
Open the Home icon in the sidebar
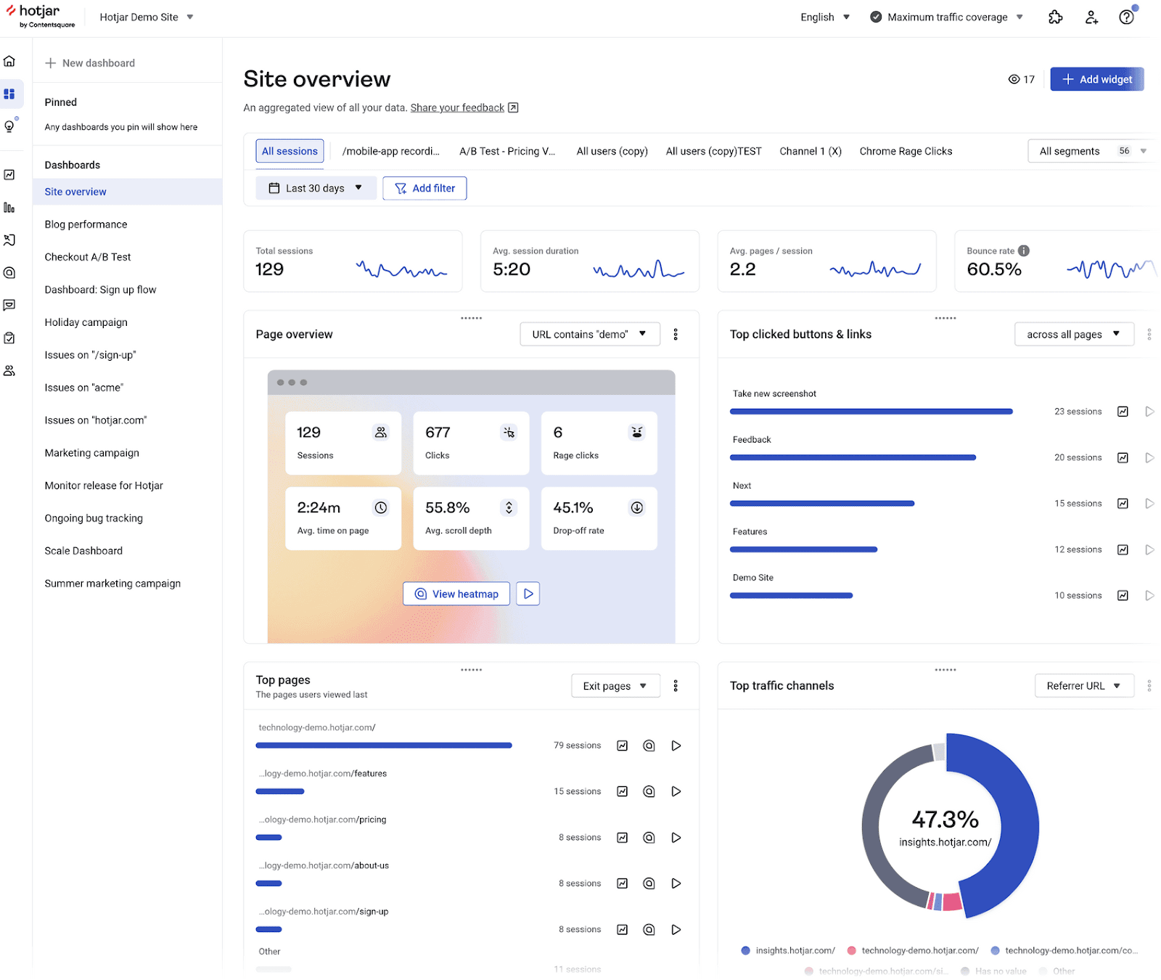pyautogui.click(x=10, y=61)
